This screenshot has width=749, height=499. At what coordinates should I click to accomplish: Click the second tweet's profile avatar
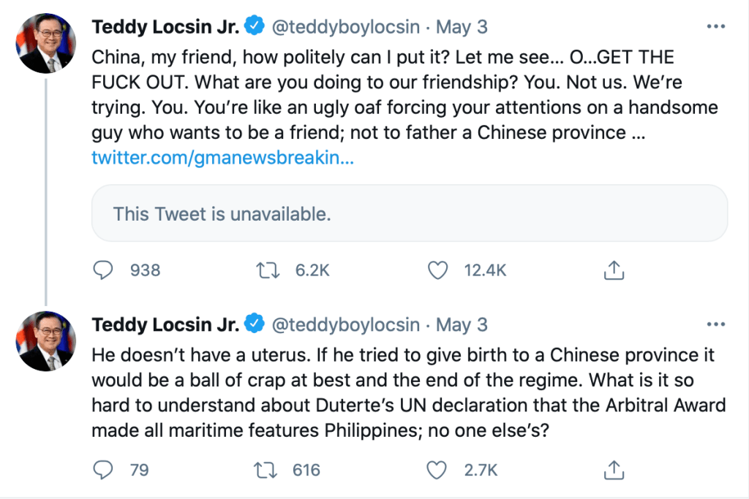click(45, 340)
